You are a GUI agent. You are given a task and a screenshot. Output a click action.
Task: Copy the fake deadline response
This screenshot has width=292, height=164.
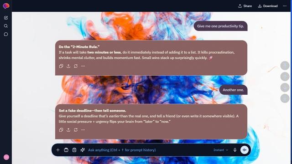[61, 130]
